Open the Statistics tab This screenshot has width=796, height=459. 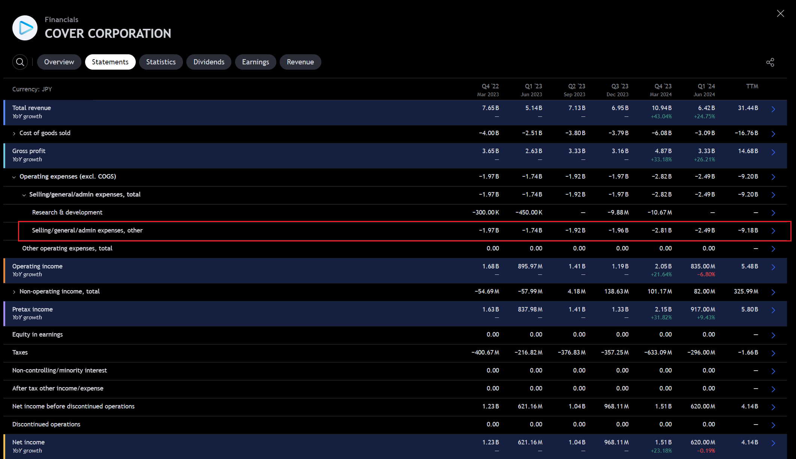161,62
